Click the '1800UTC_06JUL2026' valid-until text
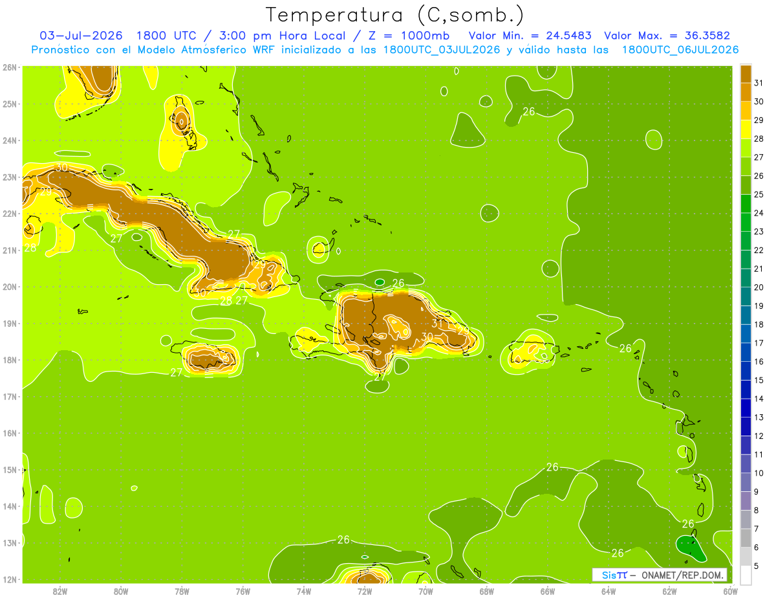 (680, 50)
